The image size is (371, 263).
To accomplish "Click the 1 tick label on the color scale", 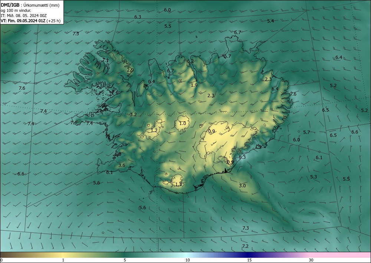I will click(63, 260).
